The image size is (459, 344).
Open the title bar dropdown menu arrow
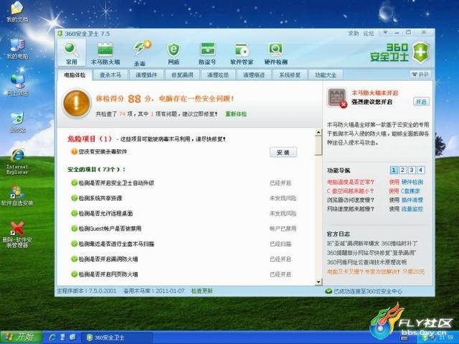pos(385,32)
